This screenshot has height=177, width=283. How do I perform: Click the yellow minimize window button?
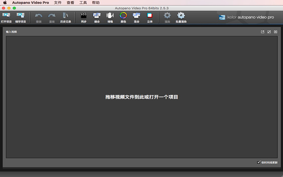pos(9,8)
